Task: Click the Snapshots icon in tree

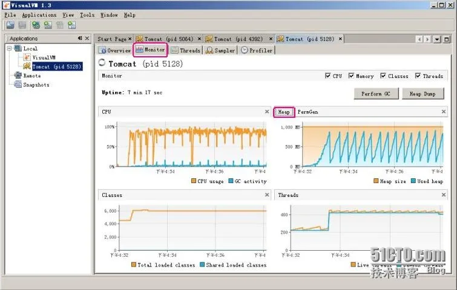Action: pos(18,85)
